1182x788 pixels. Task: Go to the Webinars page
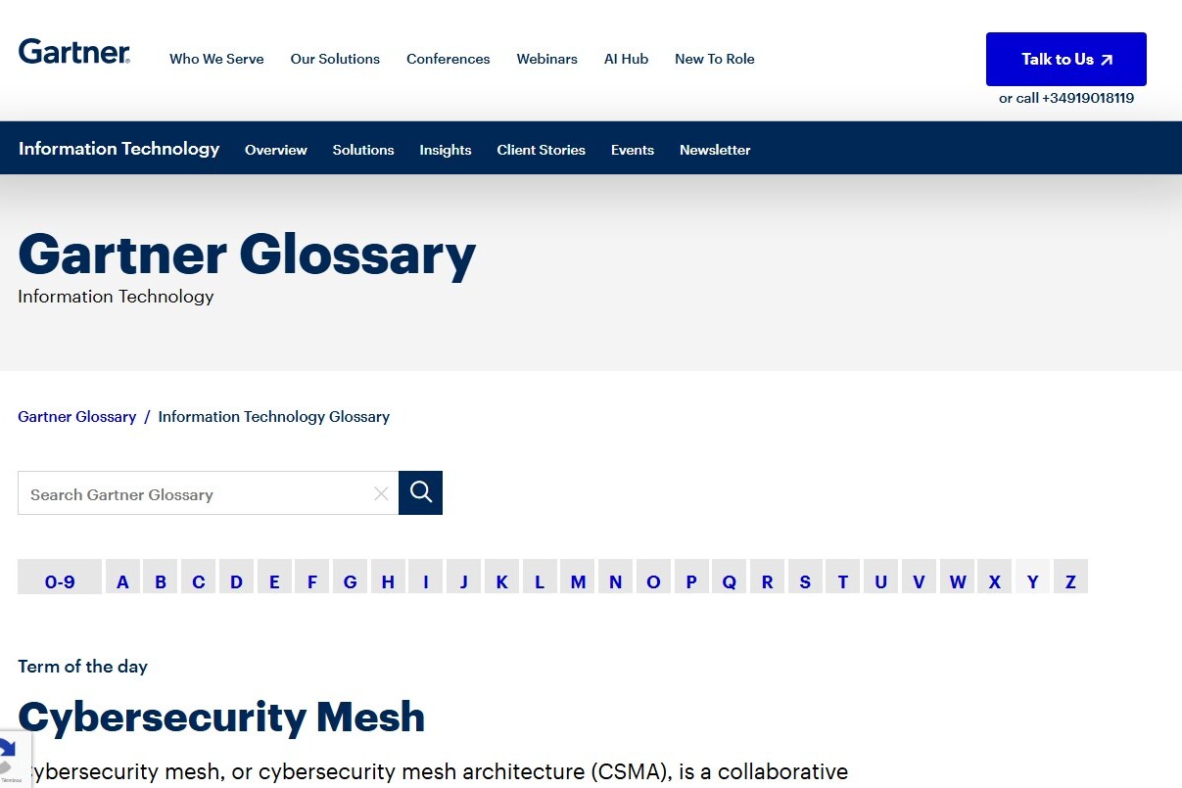pyautogui.click(x=546, y=59)
